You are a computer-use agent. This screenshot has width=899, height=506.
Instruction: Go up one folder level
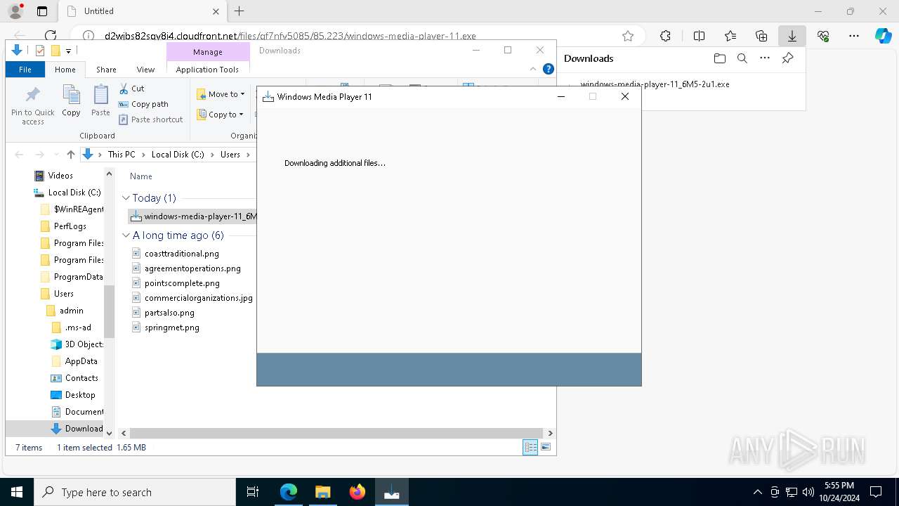(x=70, y=155)
